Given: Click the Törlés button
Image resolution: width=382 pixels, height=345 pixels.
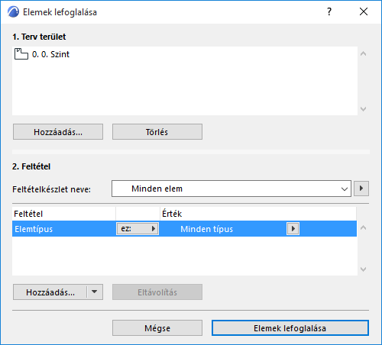Looking at the screenshot, I should (157, 132).
